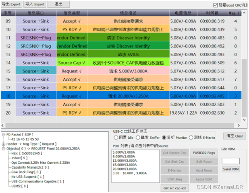This screenshot has height=193, width=249.
Task: Select 5.000V/3.000A in the PDO list
Action: [124, 152]
